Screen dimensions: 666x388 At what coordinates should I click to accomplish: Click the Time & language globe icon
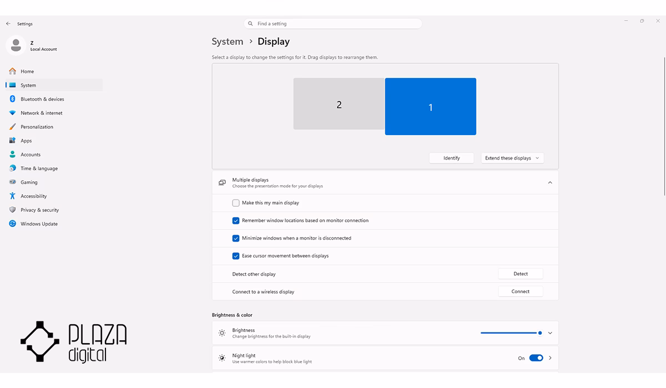coord(12,169)
